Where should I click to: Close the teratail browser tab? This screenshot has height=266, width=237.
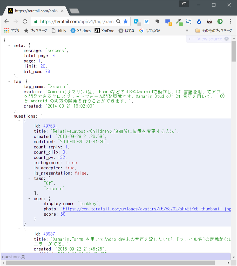[62, 11]
